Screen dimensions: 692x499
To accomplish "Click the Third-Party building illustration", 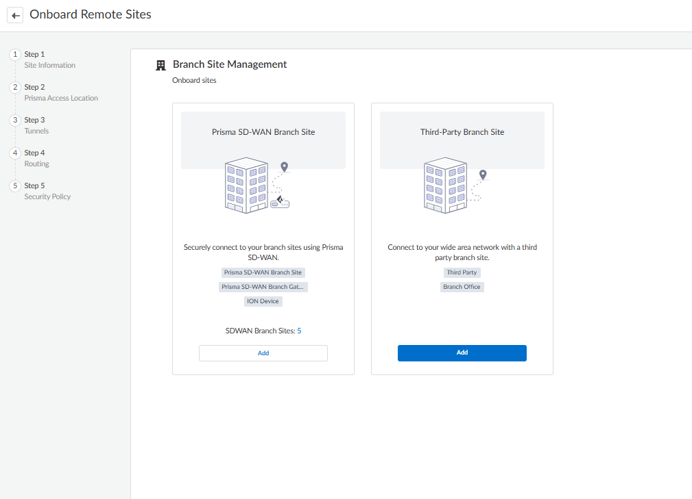I will pyautogui.click(x=445, y=185).
